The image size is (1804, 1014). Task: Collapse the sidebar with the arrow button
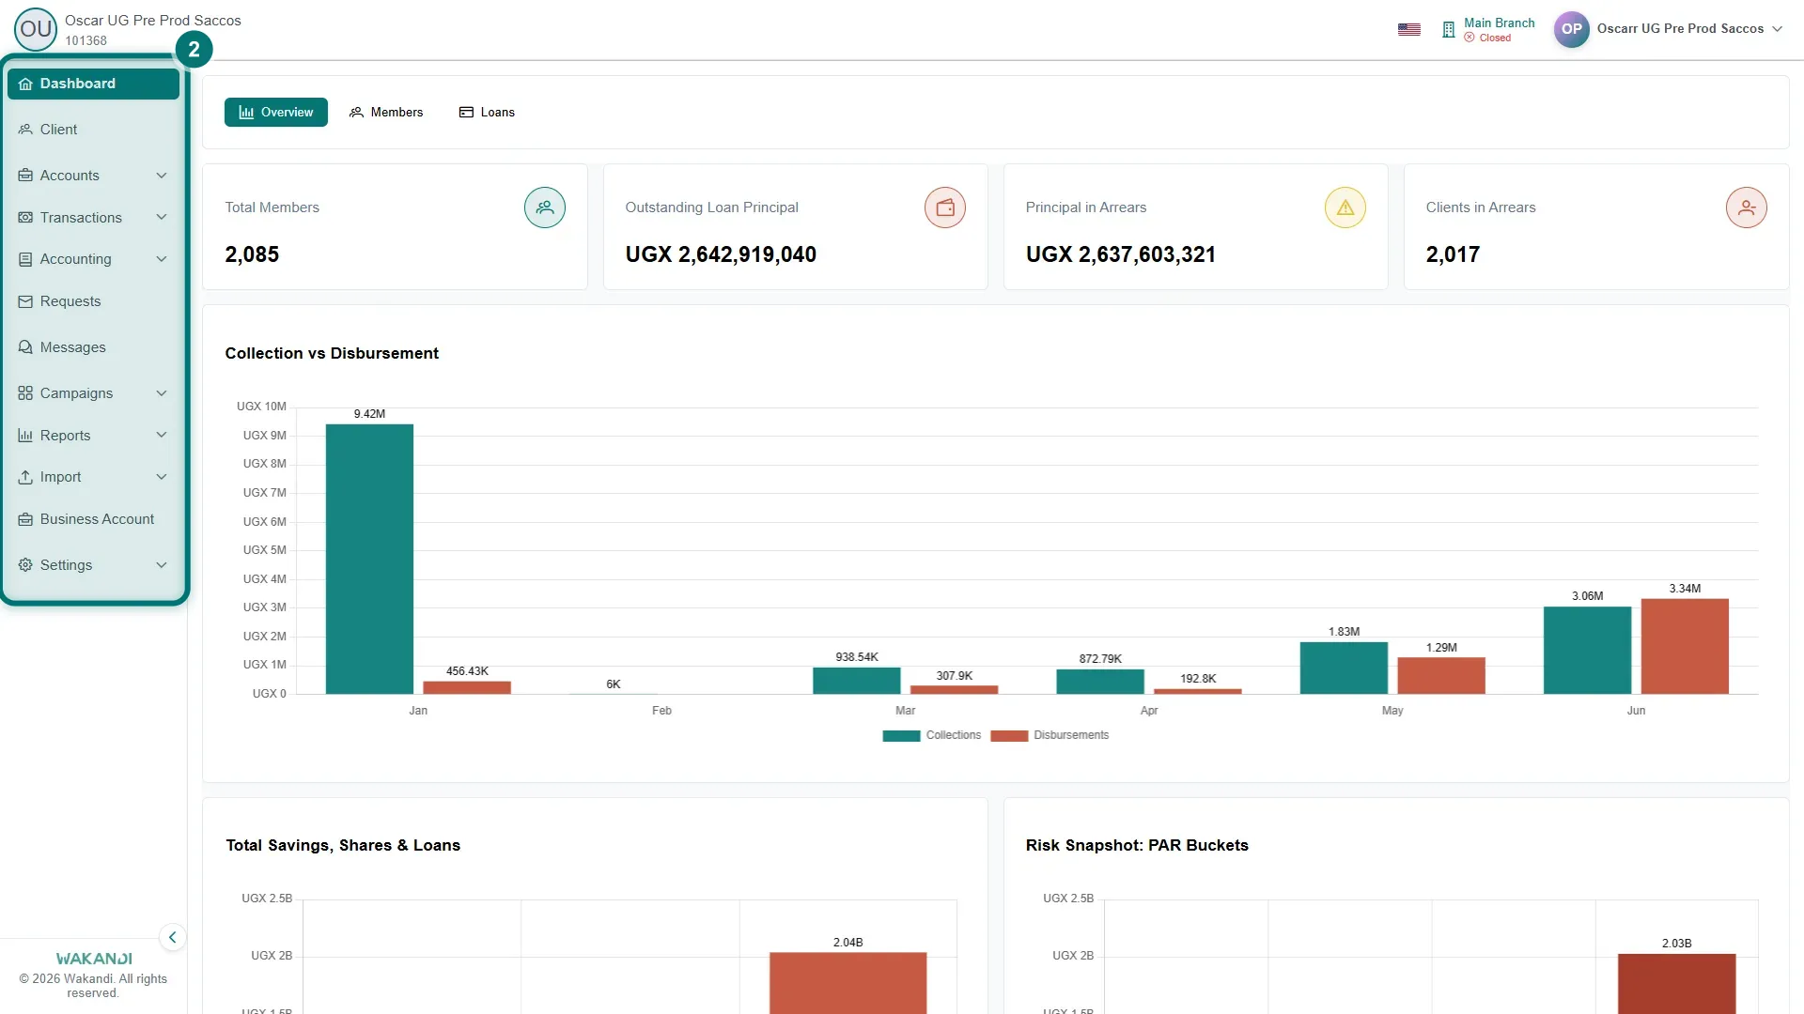(x=172, y=937)
